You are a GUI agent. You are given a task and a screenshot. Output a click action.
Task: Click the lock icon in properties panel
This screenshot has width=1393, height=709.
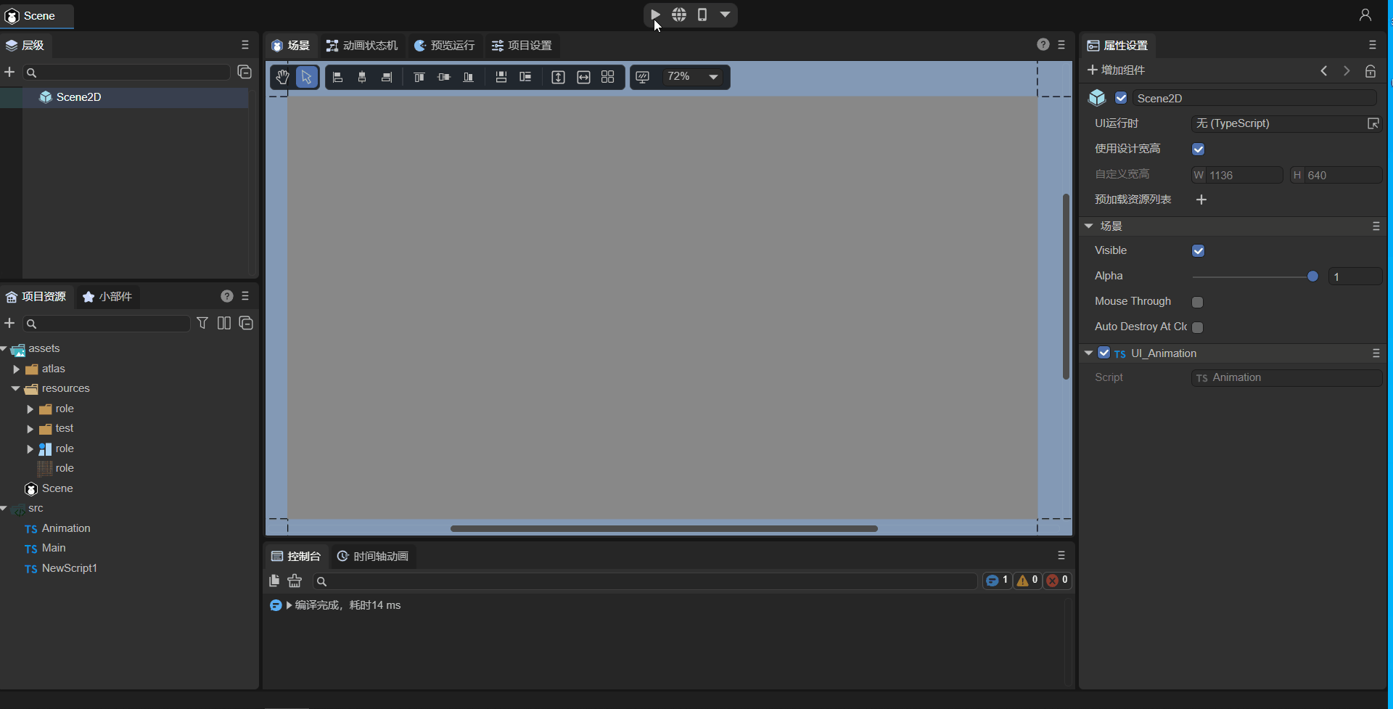pos(1370,70)
